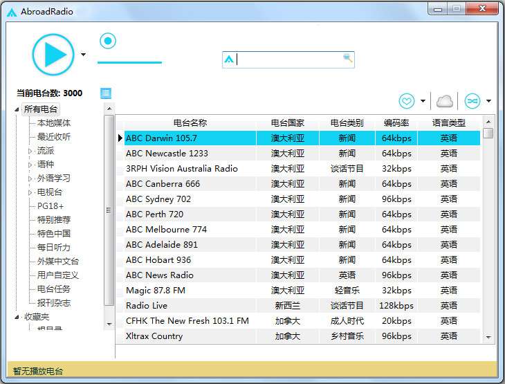Click the blue volume slider bar
This screenshot has height=384, width=505.
tap(129, 62)
